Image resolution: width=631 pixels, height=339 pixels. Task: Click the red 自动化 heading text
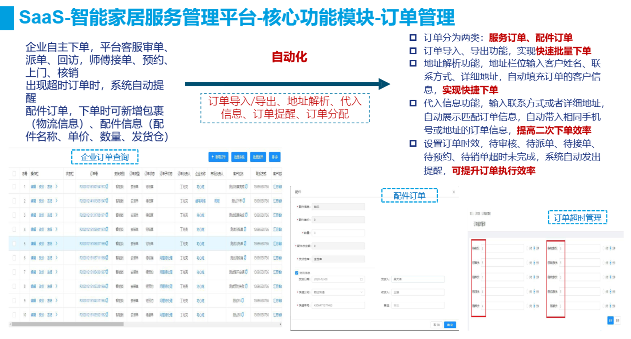(289, 57)
